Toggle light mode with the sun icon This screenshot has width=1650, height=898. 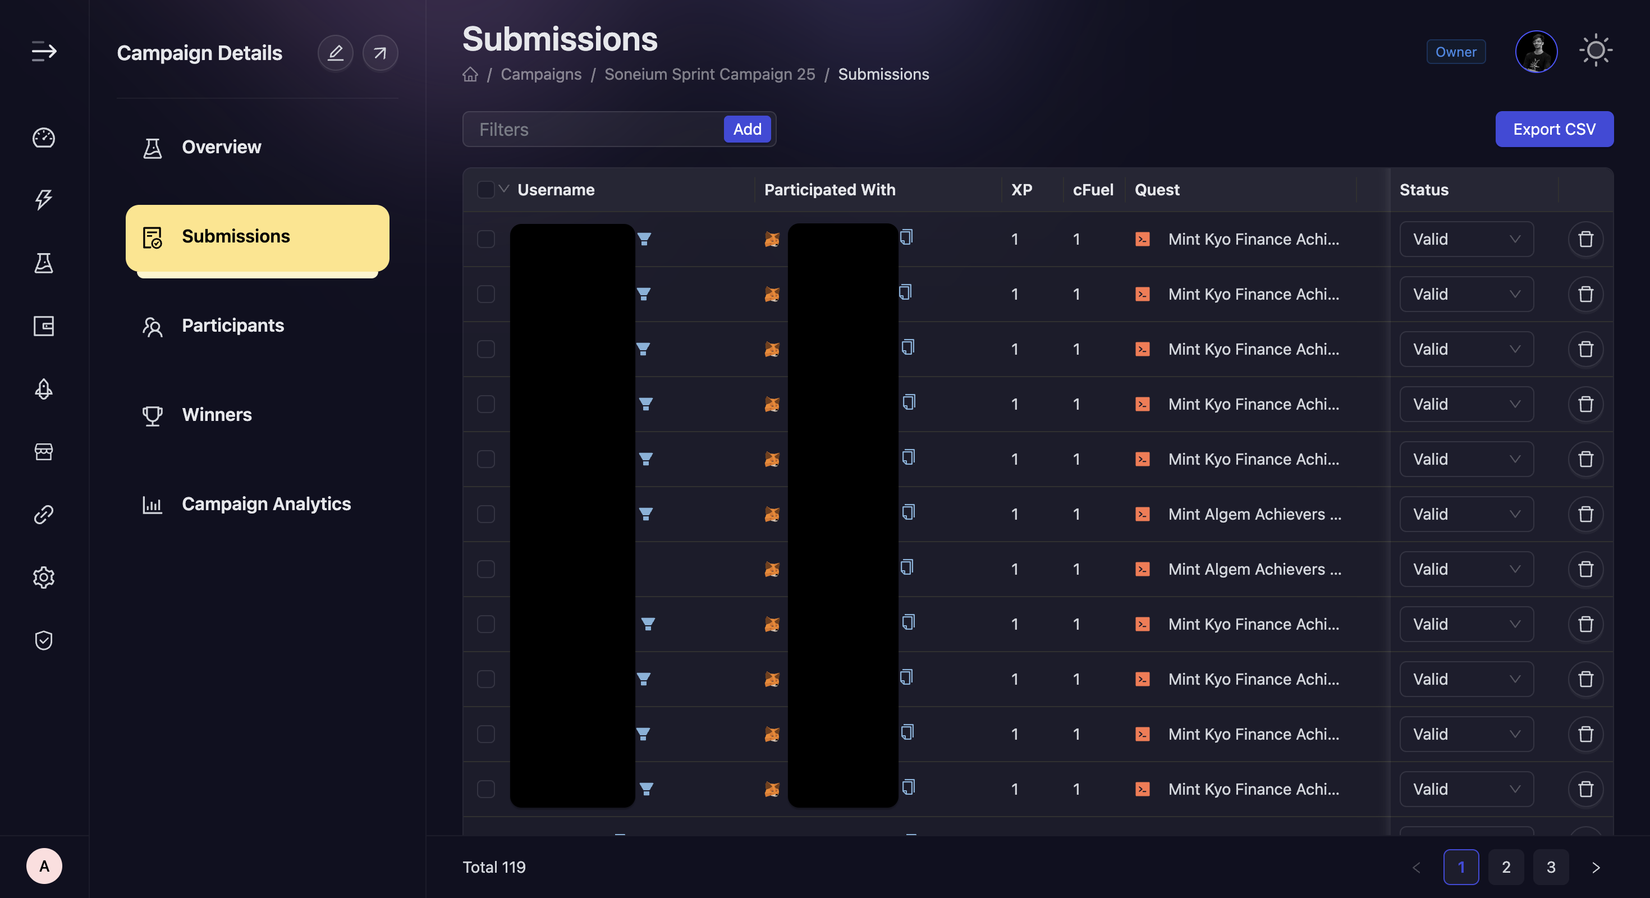point(1595,51)
